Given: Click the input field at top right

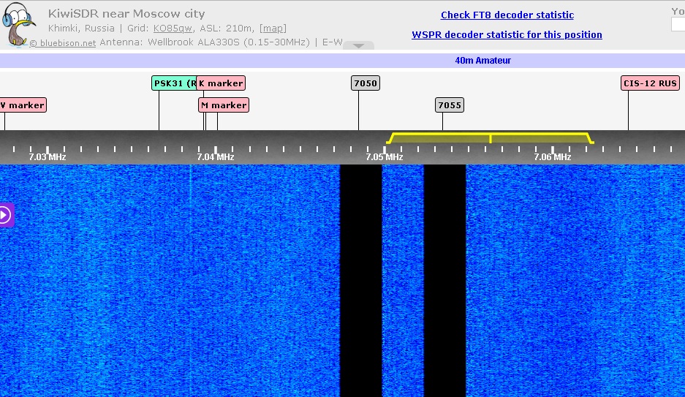Looking at the screenshot, I should [678, 25].
